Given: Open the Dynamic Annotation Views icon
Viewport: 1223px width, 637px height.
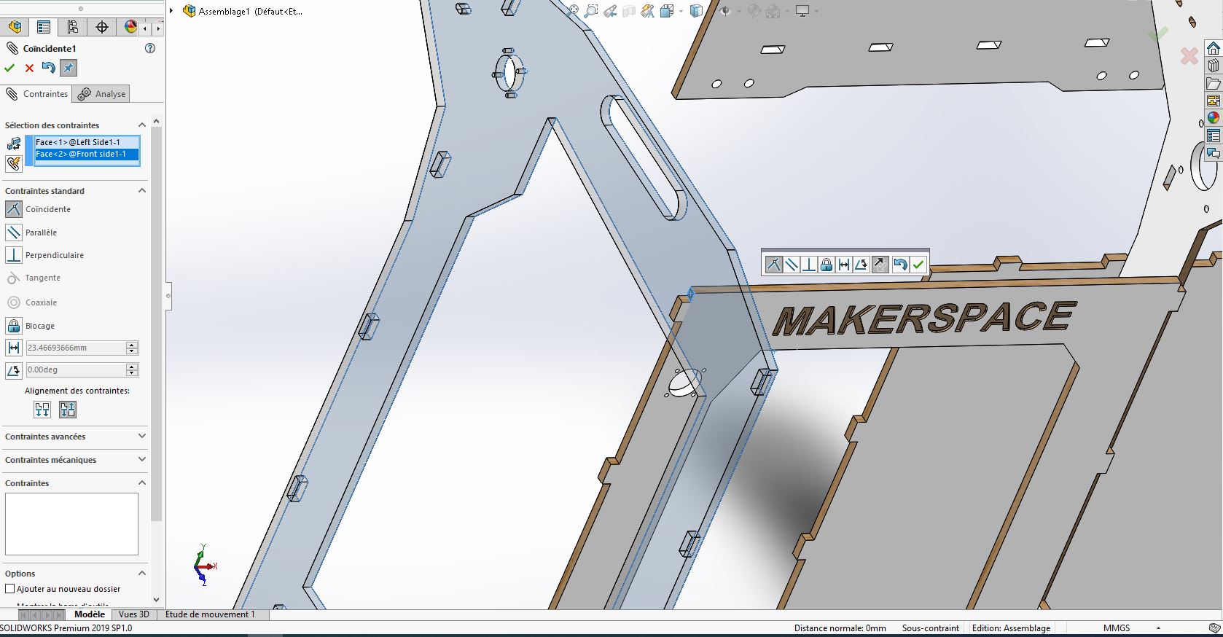Looking at the screenshot, I should [647, 11].
